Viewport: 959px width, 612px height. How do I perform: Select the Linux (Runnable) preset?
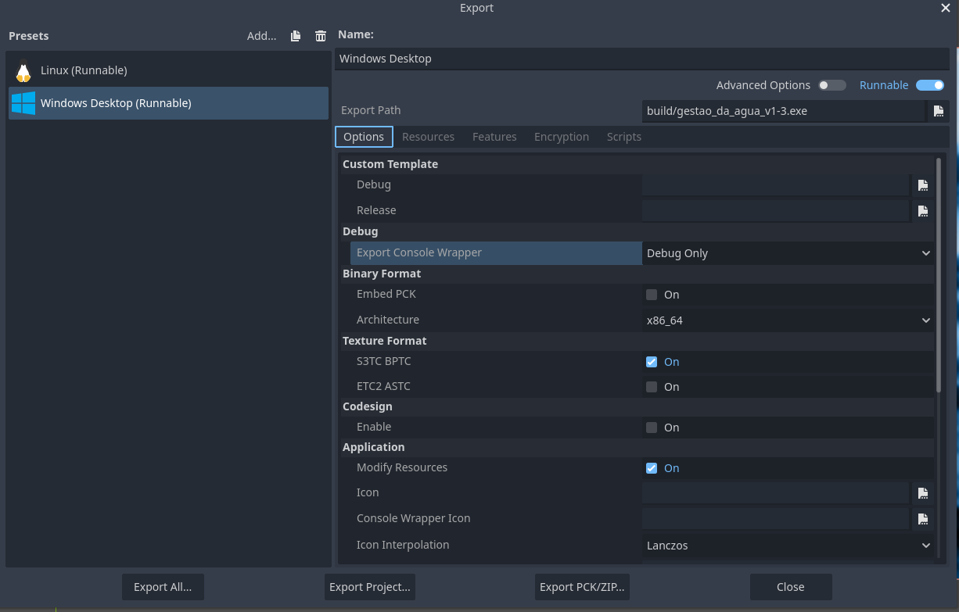pos(84,70)
